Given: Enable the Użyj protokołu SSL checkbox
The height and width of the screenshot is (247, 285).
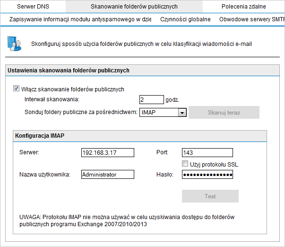Looking at the screenshot, I should [185, 164].
